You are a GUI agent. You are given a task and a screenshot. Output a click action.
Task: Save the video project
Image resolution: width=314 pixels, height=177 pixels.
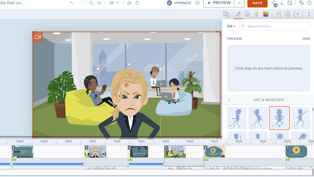pos(257,3)
